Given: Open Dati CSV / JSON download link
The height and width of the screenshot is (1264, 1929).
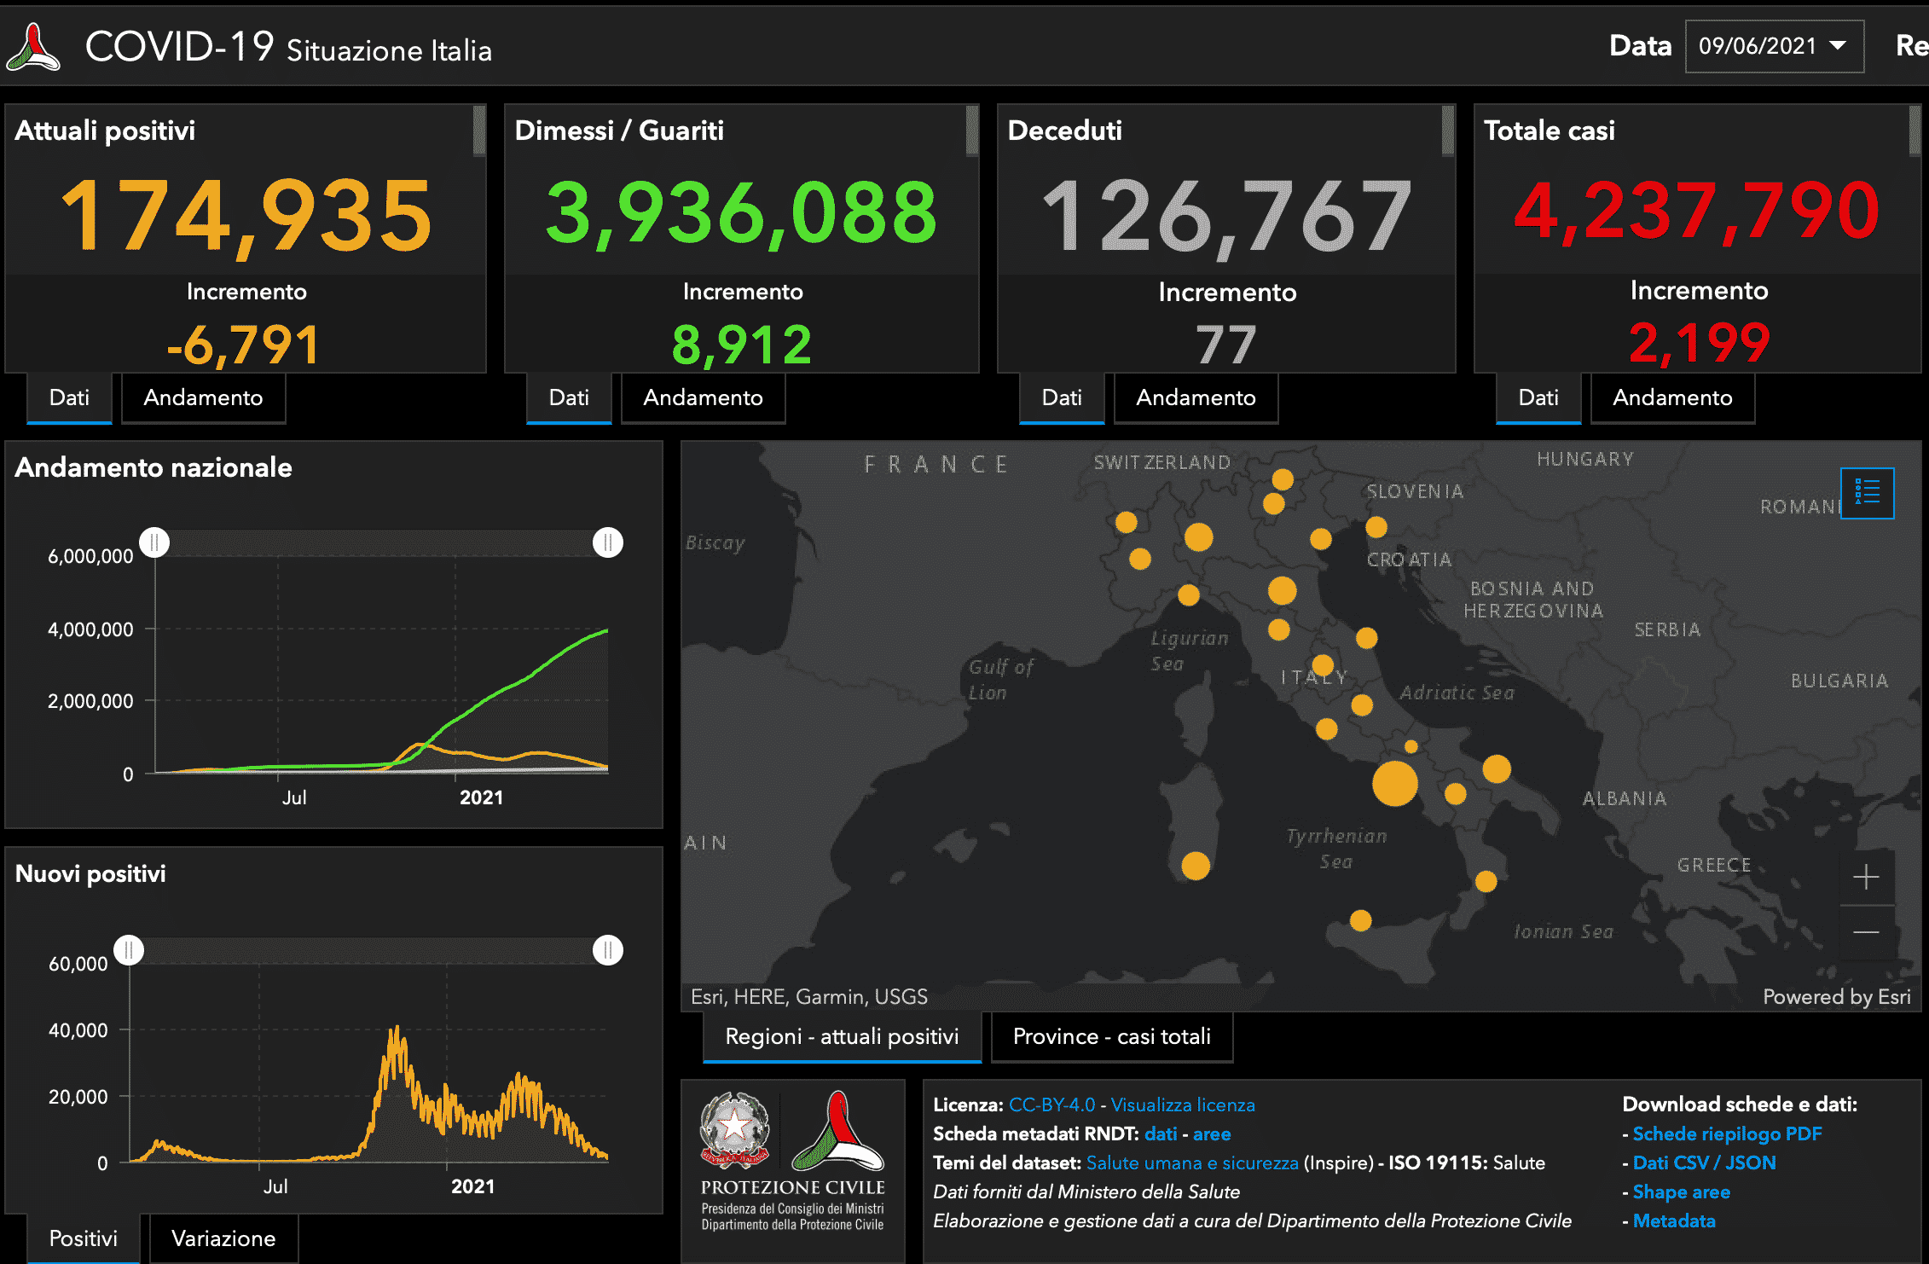Looking at the screenshot, I should point(1704,1163).
